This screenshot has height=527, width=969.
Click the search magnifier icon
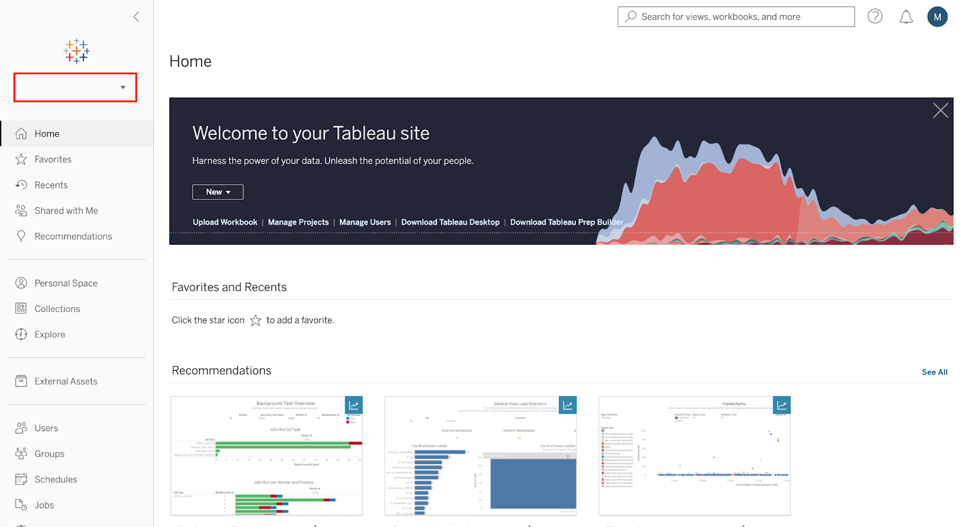(631, 16)
